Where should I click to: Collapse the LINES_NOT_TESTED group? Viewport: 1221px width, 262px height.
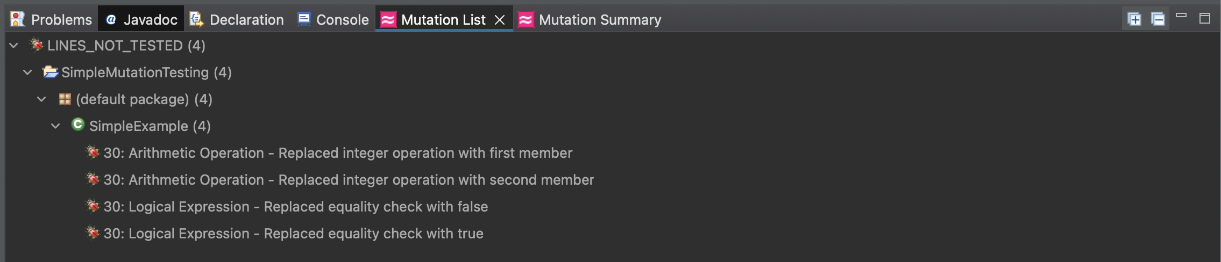[14, 46]
